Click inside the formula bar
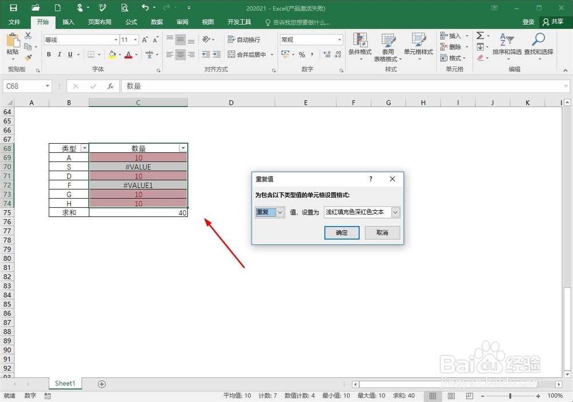The height and width of the screenshot is (402, 573). pyautogui.click(x=229, y=86)
